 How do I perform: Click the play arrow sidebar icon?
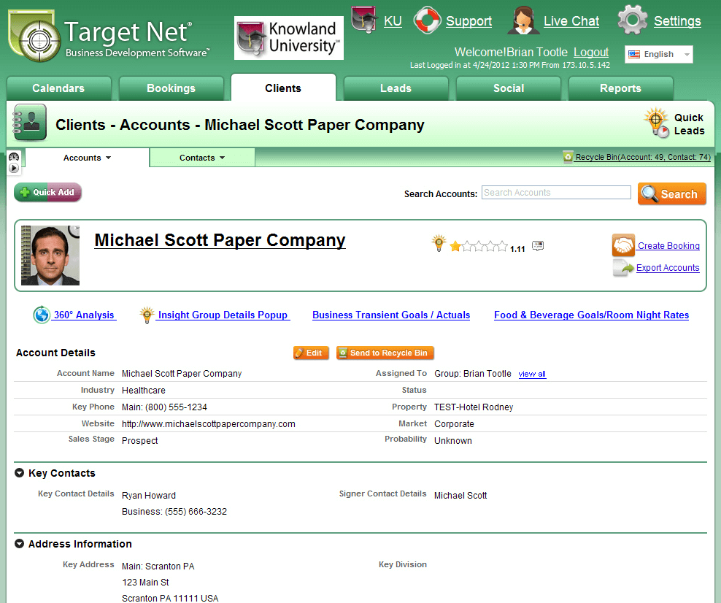[x=14, y=169]
